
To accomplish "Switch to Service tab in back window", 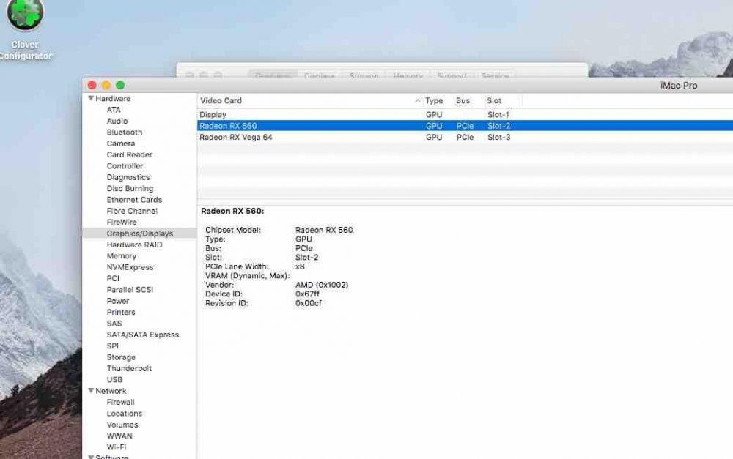I will [495, 75].
